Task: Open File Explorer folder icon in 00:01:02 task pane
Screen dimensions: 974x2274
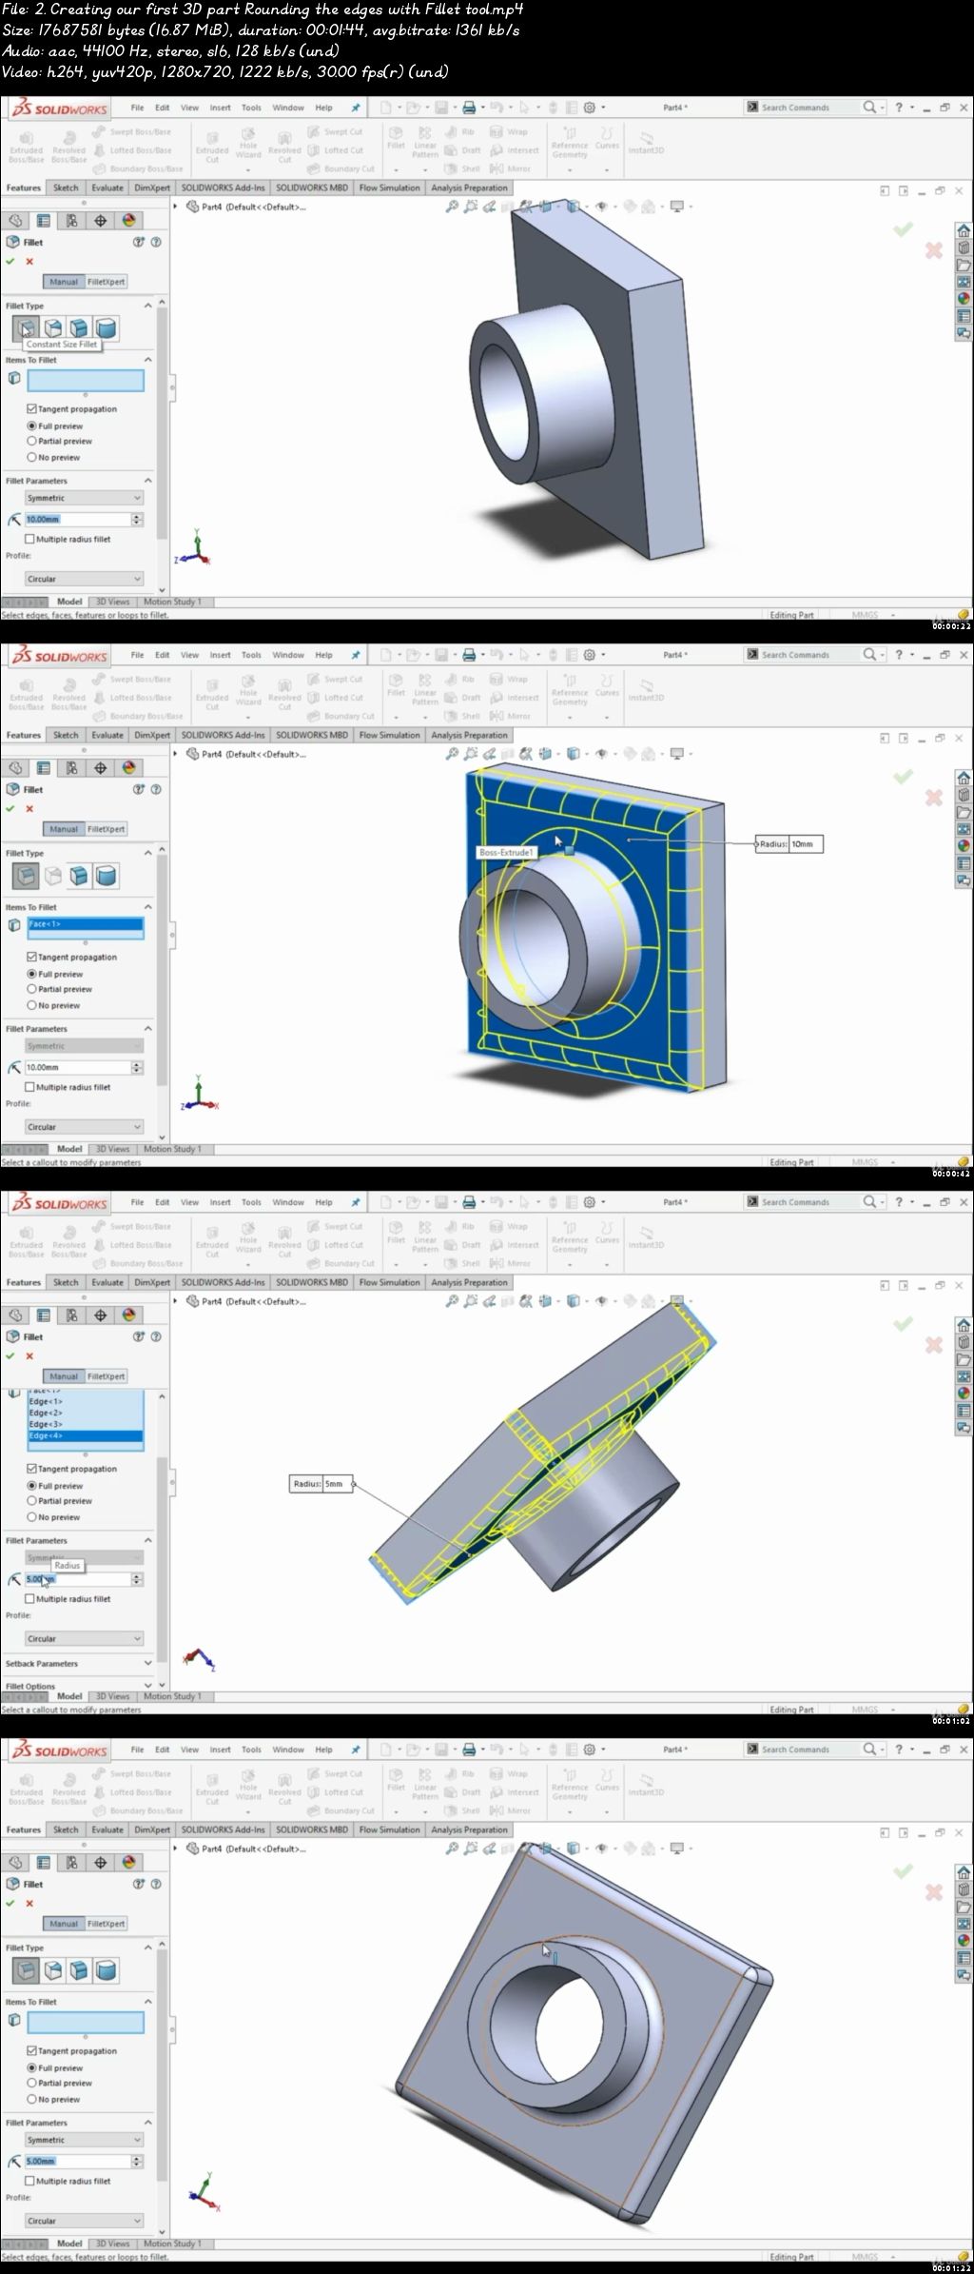Action: tap(964, 1359)
